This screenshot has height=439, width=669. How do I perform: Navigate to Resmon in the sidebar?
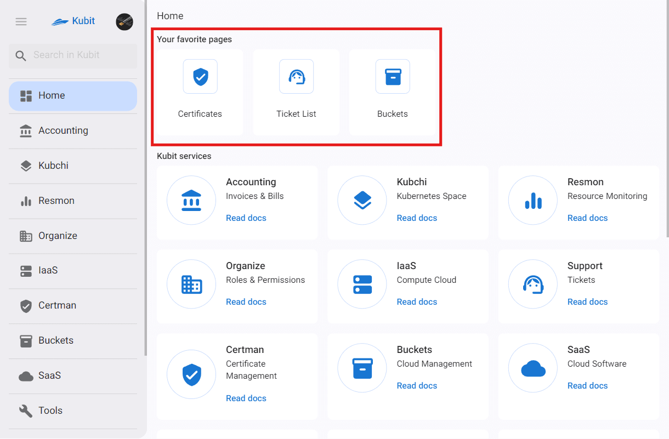click(x=73, y=201)
